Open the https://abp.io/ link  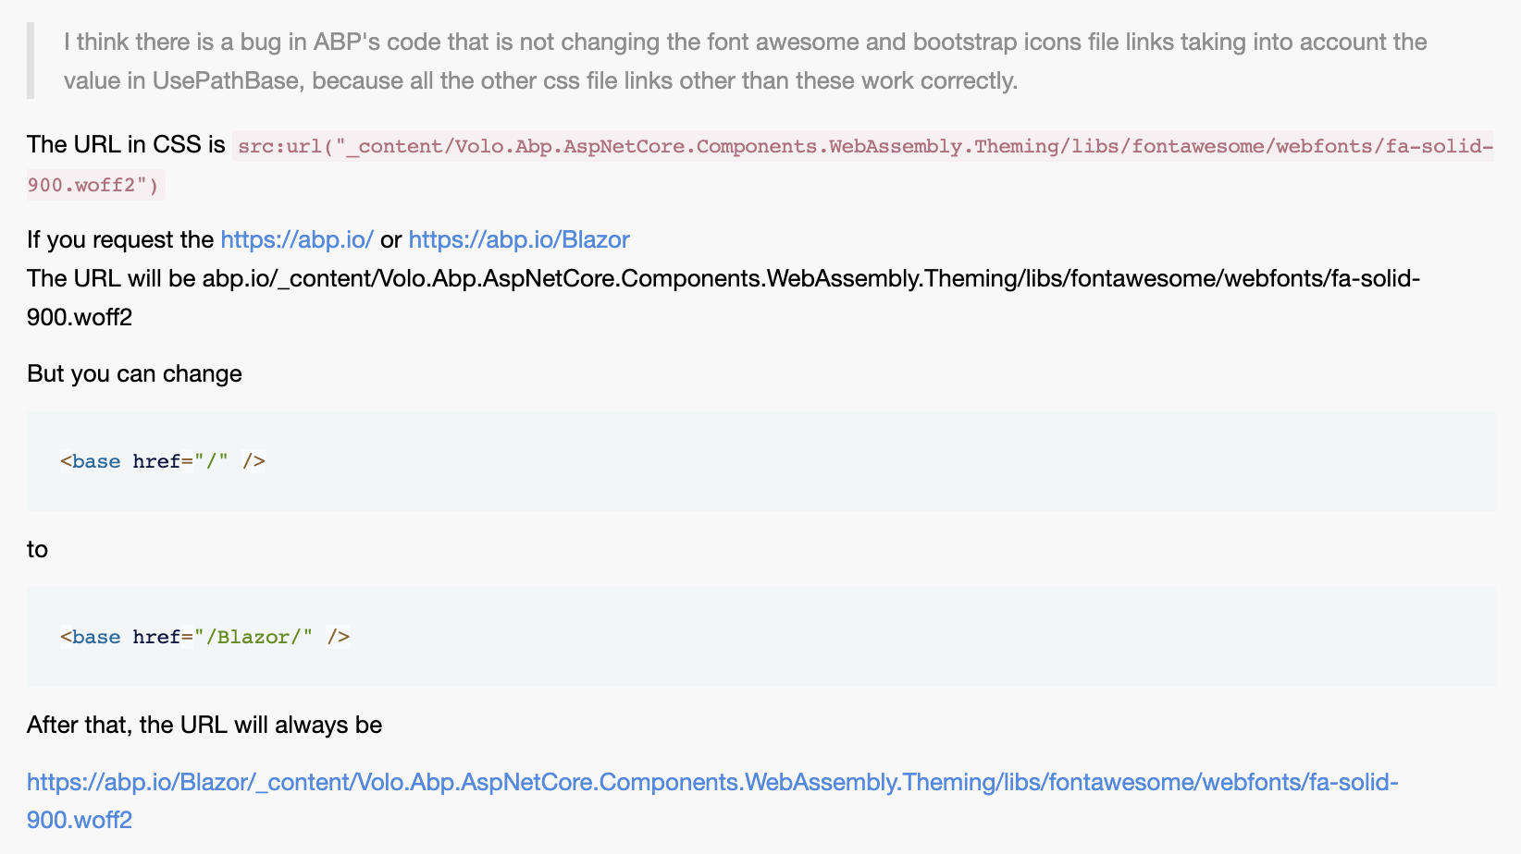coord(296,240)
